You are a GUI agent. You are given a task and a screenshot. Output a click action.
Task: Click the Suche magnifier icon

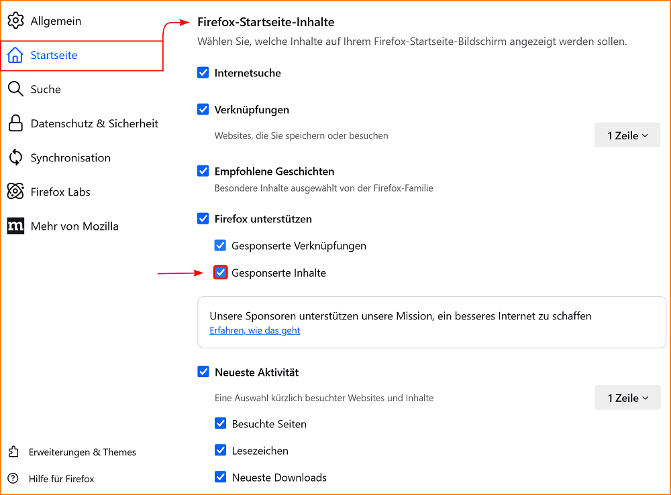pyautogui.click(x=15, y=89)
